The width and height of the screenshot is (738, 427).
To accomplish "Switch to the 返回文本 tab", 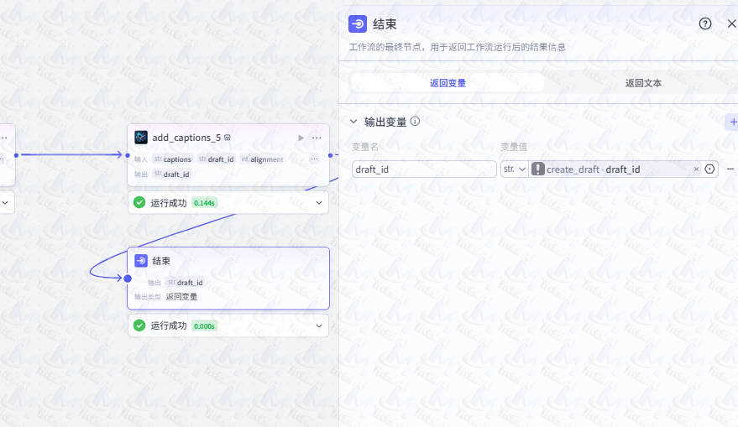I will [643, 83].
